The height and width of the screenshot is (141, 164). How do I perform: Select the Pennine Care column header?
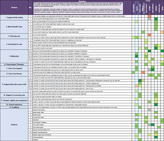click(152, 8)
